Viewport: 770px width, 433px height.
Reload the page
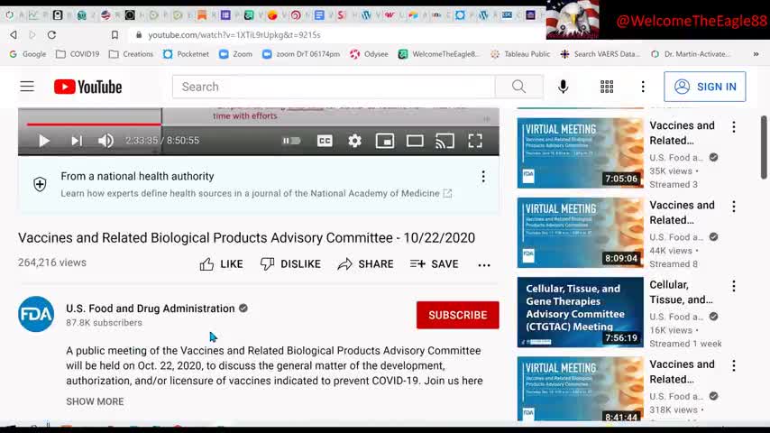tap(51, 35)
